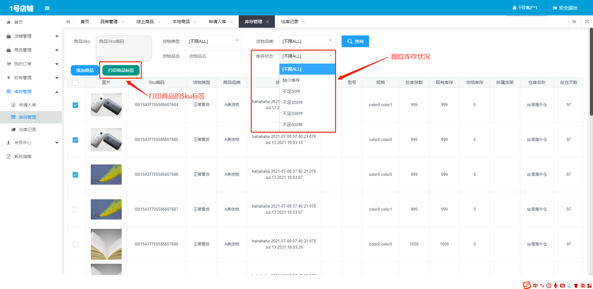Open the 货物品类 dropdown

point(307,41)
